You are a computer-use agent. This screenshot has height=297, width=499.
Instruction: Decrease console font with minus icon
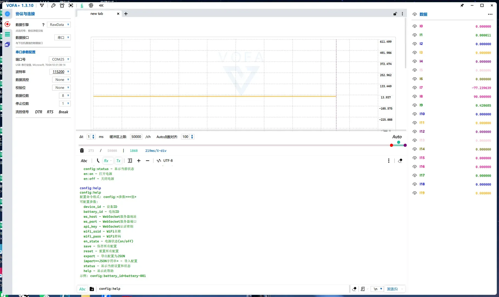click(148, 161)
